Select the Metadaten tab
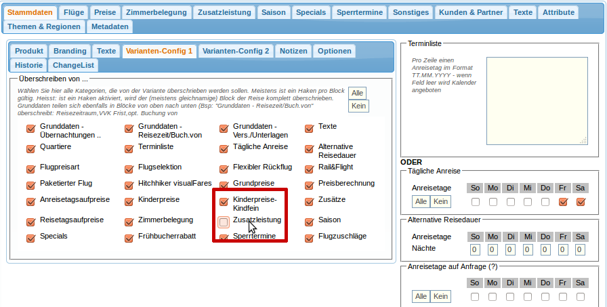 point(110,26)
